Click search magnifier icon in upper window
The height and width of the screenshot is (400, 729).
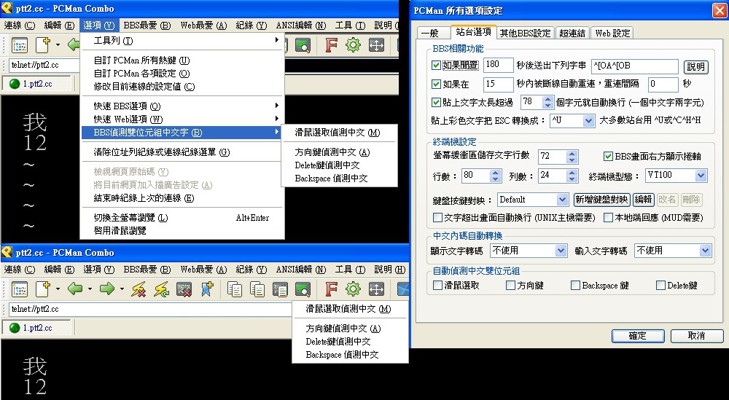click(303, 45)
